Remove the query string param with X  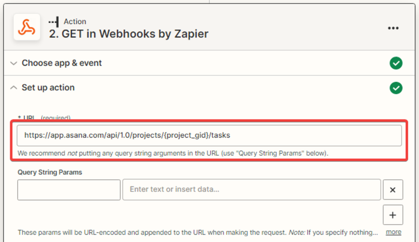click(x=393, y=190)
